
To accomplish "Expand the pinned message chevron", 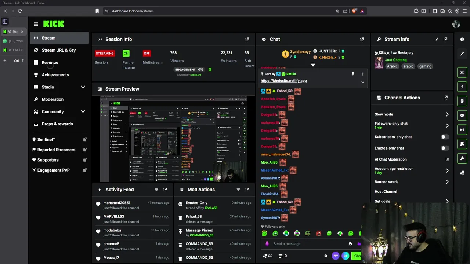I will pyautogui.click(x=363, y=82).
